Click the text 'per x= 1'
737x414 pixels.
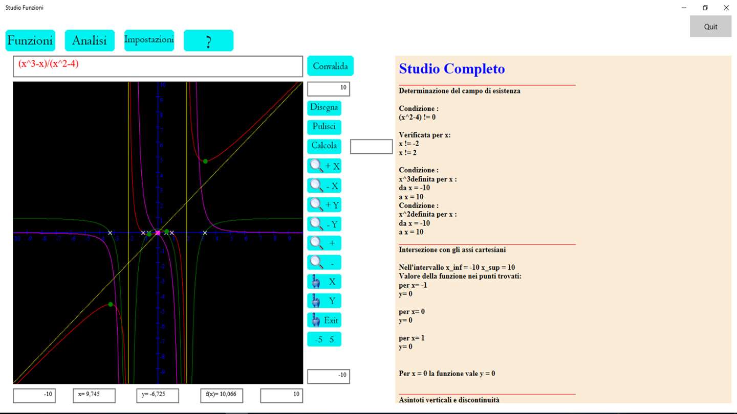412,338
